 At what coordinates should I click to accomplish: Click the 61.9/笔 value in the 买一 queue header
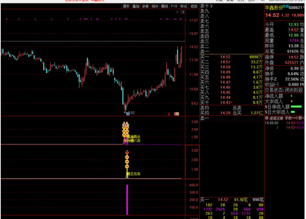pos(241,200)
